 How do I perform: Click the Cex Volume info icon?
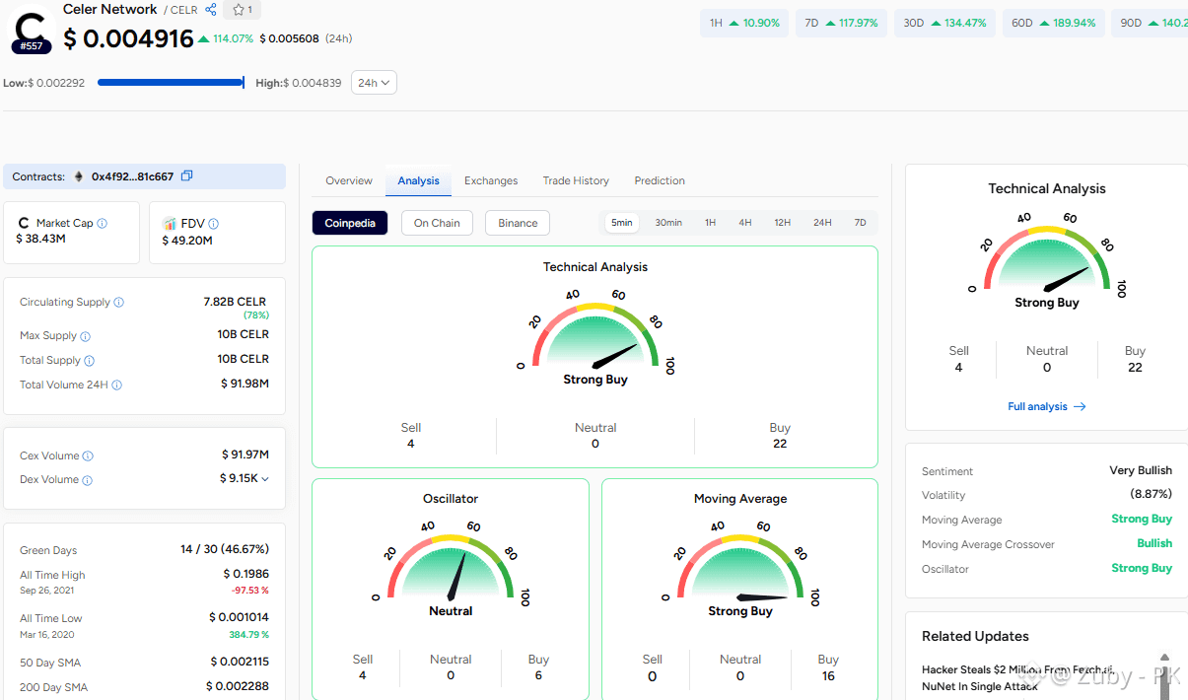coord(88,456)
